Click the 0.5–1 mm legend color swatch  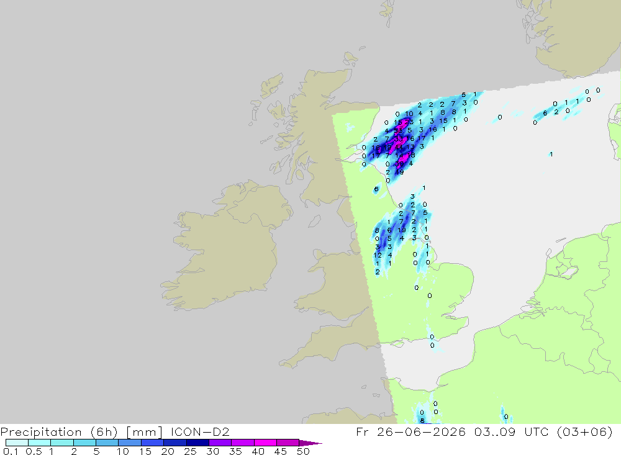click(x=40, y=443)
